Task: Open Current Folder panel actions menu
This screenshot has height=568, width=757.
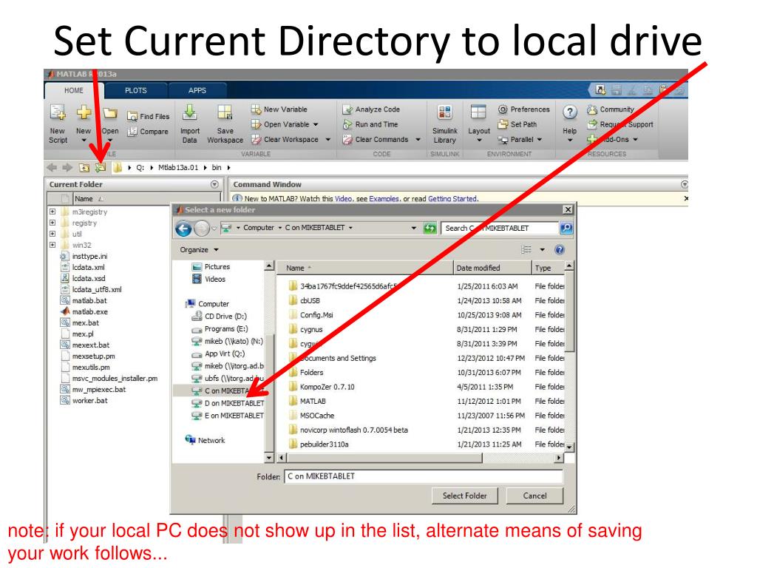Action: [214, 184]
